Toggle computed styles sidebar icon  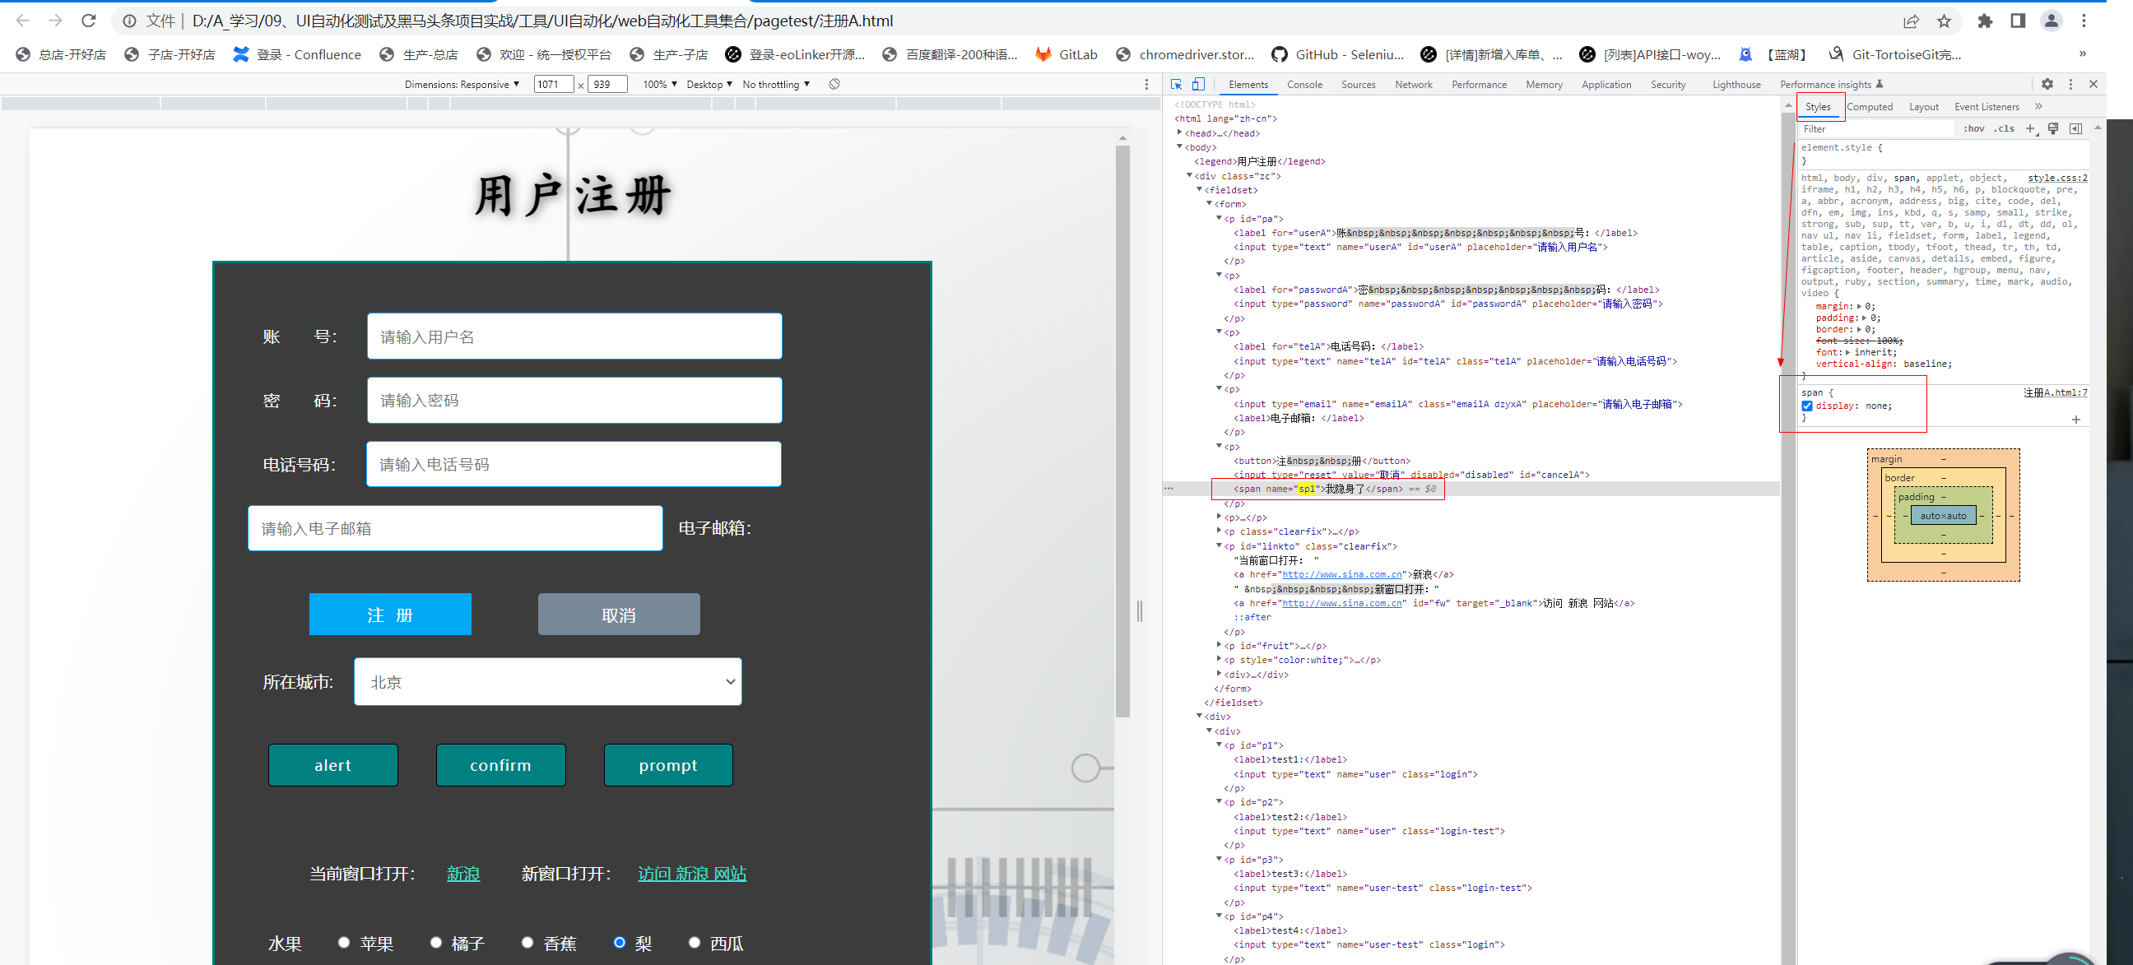[2076, 129]
